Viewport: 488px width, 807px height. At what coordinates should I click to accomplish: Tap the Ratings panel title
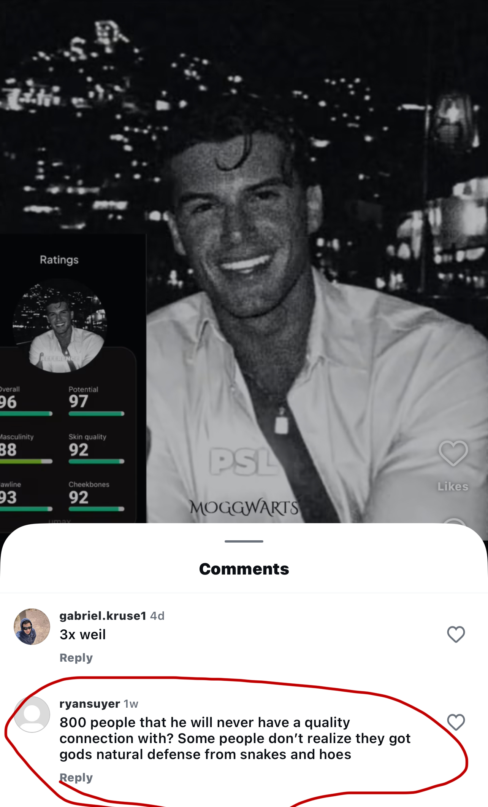(59, 260)
